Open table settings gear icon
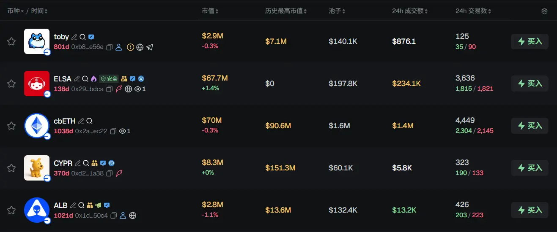The height and width of the screenshot is (232, 557). click(544, 11)
